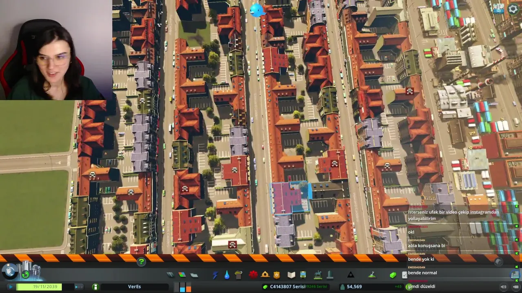Viewport: 522px width, 293px height.
Task: Open the Unique Buildings tower menu
Action: coord(330,275)
